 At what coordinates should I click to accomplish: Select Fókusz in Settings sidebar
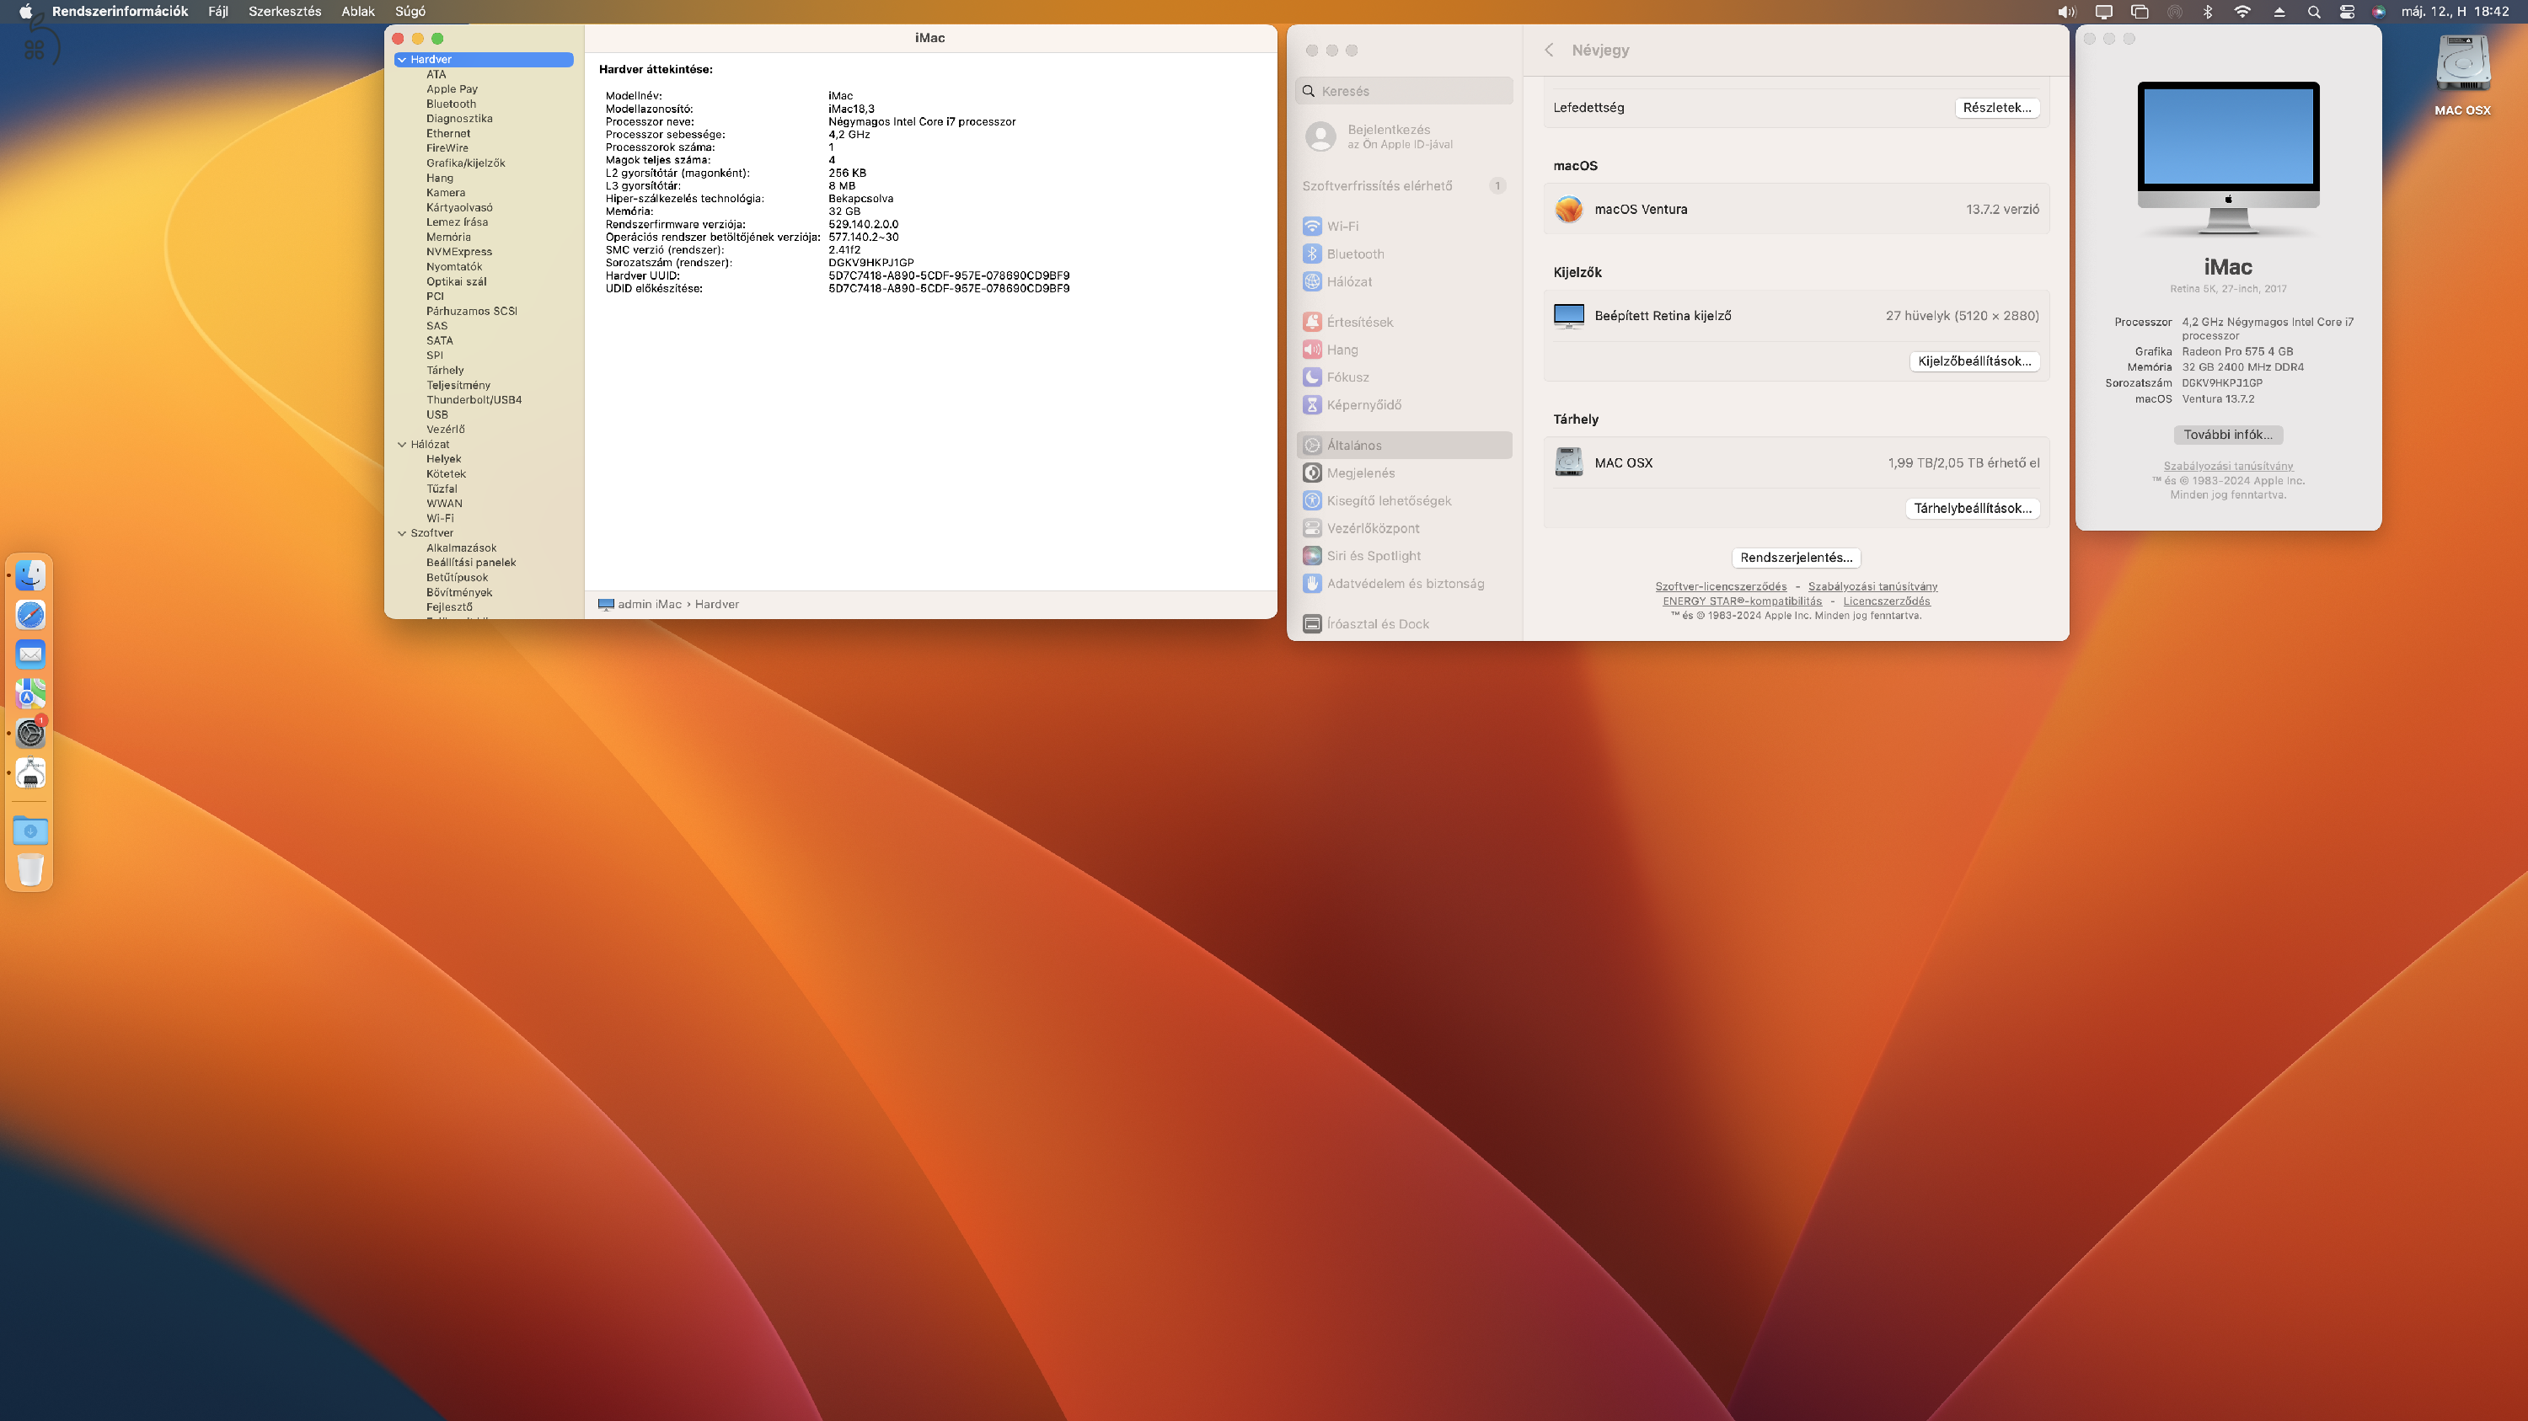point(1403,377)
